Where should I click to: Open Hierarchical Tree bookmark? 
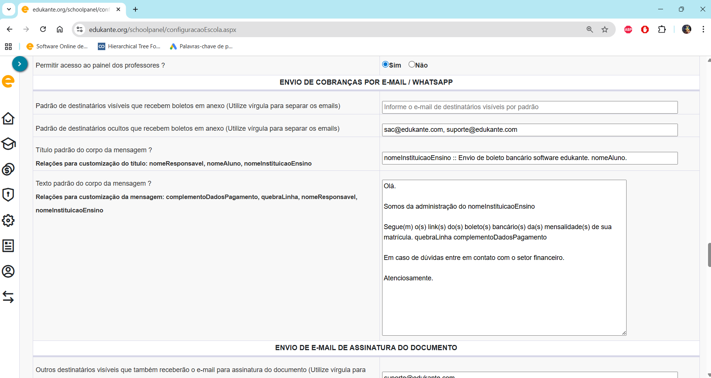point(129,46)
